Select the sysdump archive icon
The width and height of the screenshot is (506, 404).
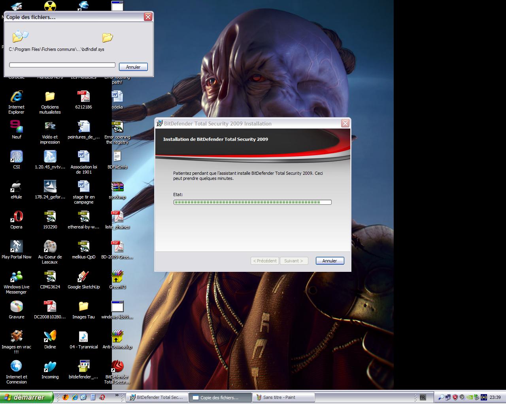[117, 189]
